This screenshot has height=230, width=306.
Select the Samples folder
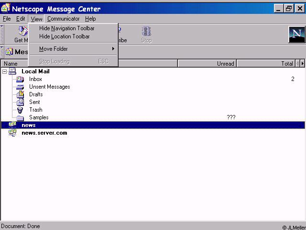pyautogui.click(x=39, y=117)
